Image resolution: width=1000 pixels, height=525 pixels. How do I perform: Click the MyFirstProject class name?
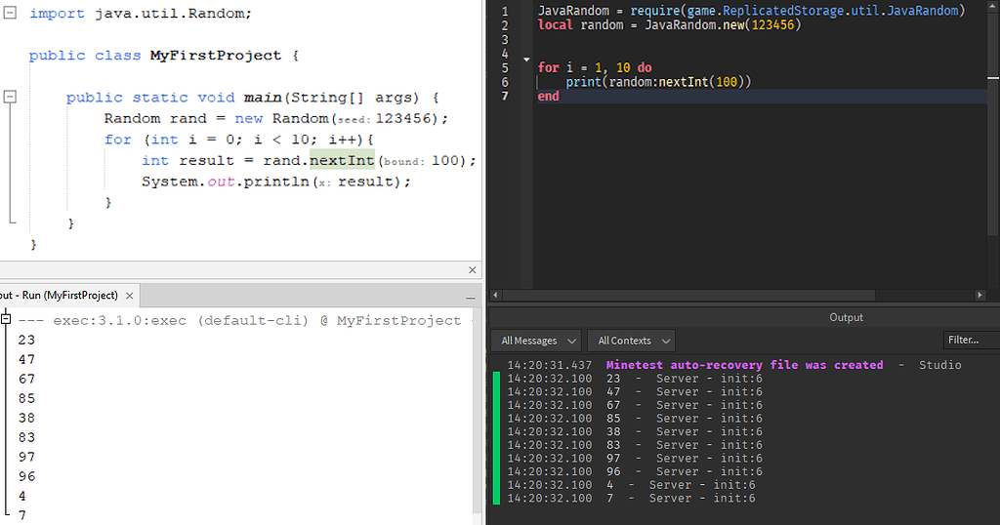[x=216, y=56]
